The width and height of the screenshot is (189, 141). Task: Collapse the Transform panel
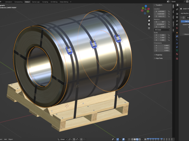point(158,5)
